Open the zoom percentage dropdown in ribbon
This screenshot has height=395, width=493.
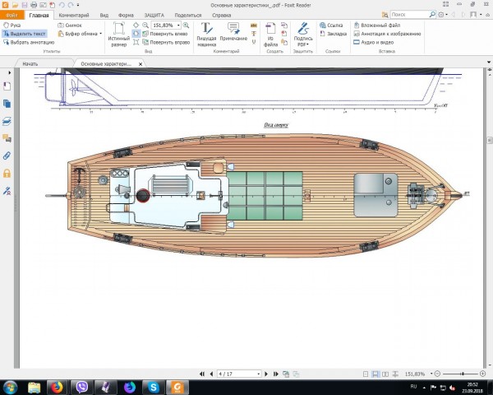179,26
